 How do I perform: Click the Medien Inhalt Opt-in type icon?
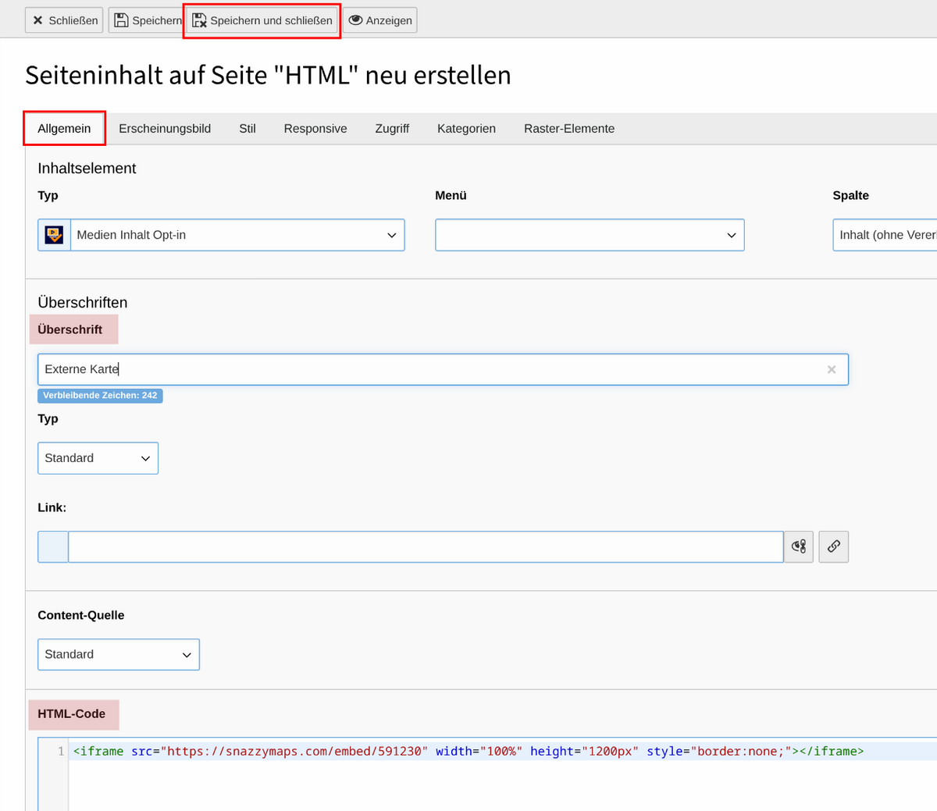click(54, 235)
